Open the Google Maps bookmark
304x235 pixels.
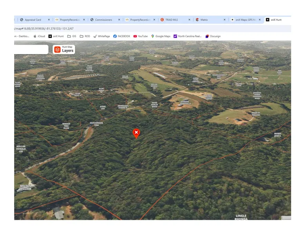(x=161, y=36)
